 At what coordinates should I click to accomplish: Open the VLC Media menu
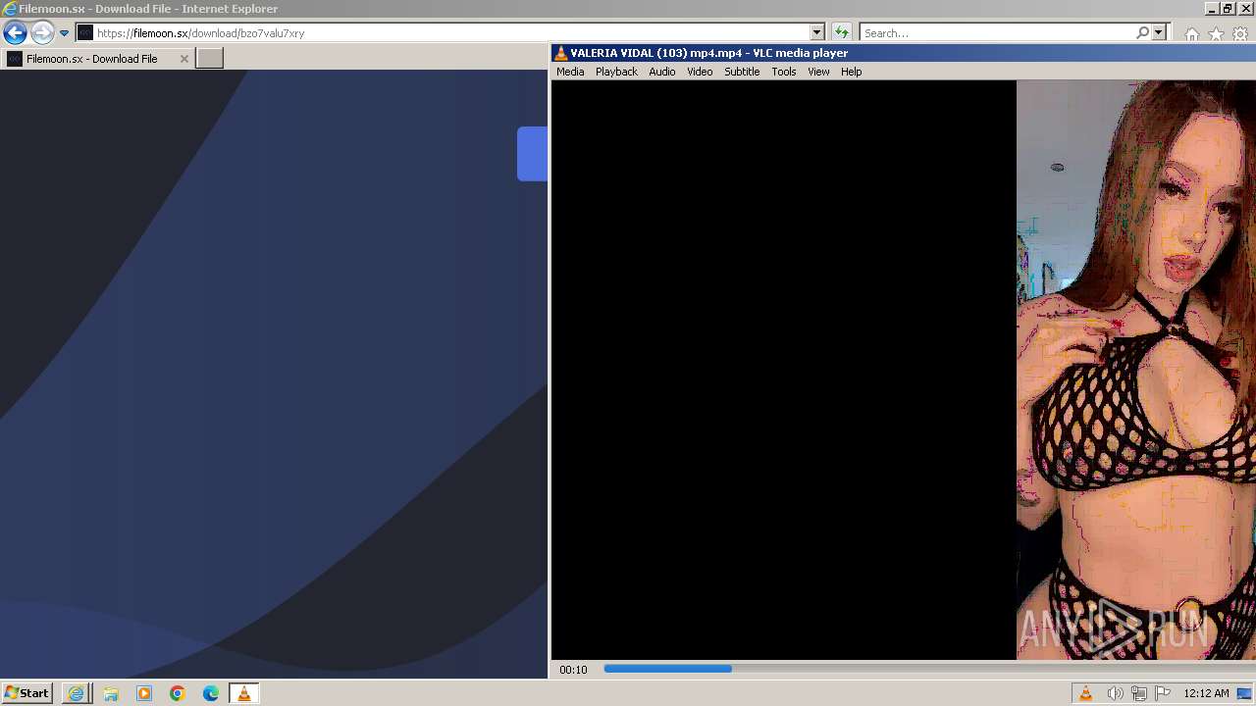pos(570,72)
